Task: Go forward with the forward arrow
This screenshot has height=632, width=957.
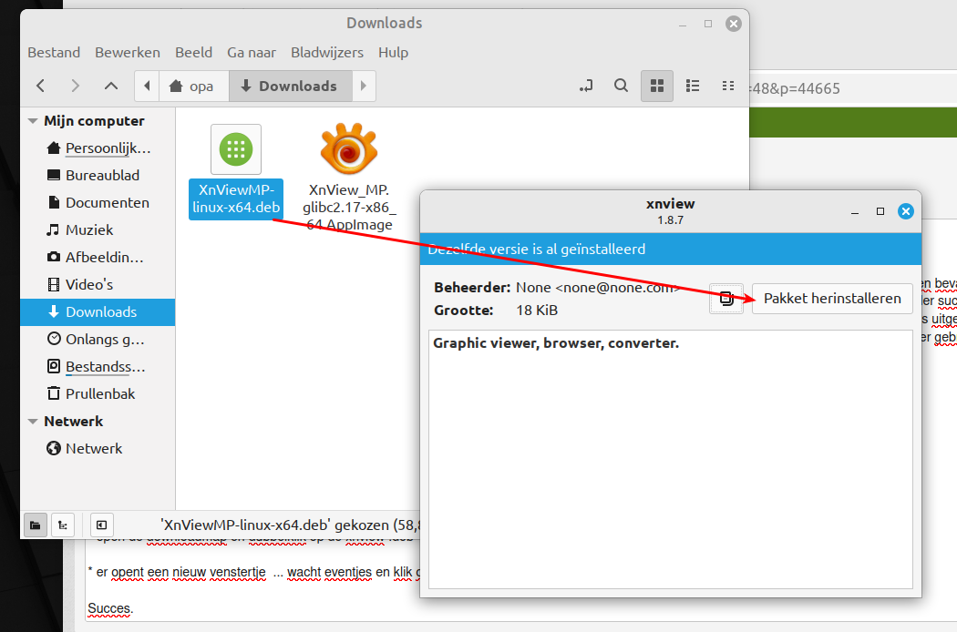Action: pos(75,86)
